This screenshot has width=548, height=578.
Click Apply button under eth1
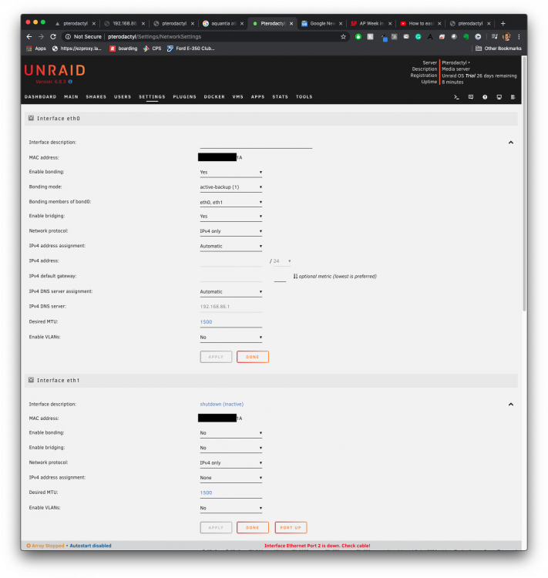(216, 527)
